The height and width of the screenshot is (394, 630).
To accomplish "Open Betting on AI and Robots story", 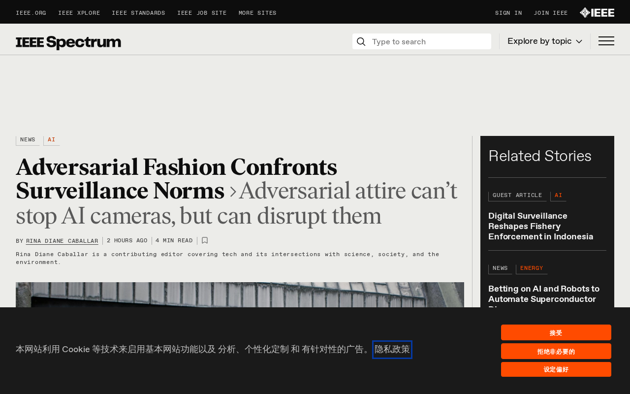I will tap(544, 295).
